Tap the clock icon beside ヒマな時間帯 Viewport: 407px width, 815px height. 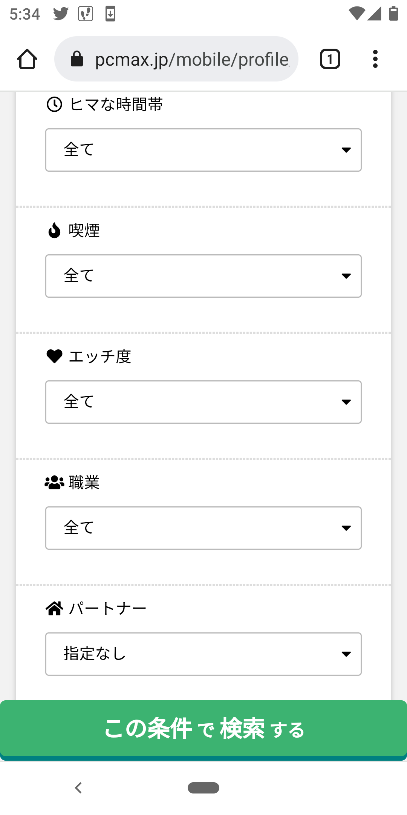(54, 105)
